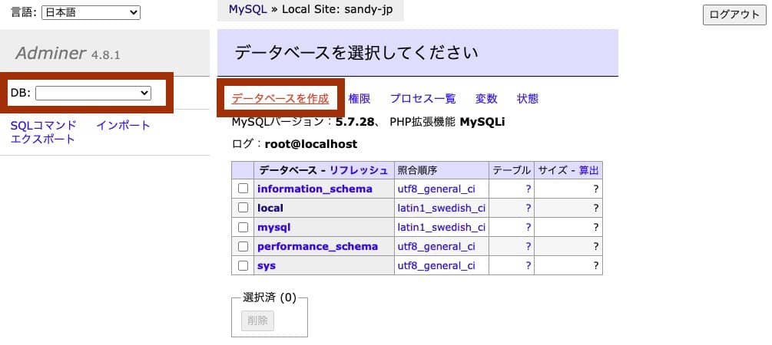Image resolution: width=772 pixels, height=345 pixels.
Task: Check the local database checkbox
Action: [x=243, y=208]
